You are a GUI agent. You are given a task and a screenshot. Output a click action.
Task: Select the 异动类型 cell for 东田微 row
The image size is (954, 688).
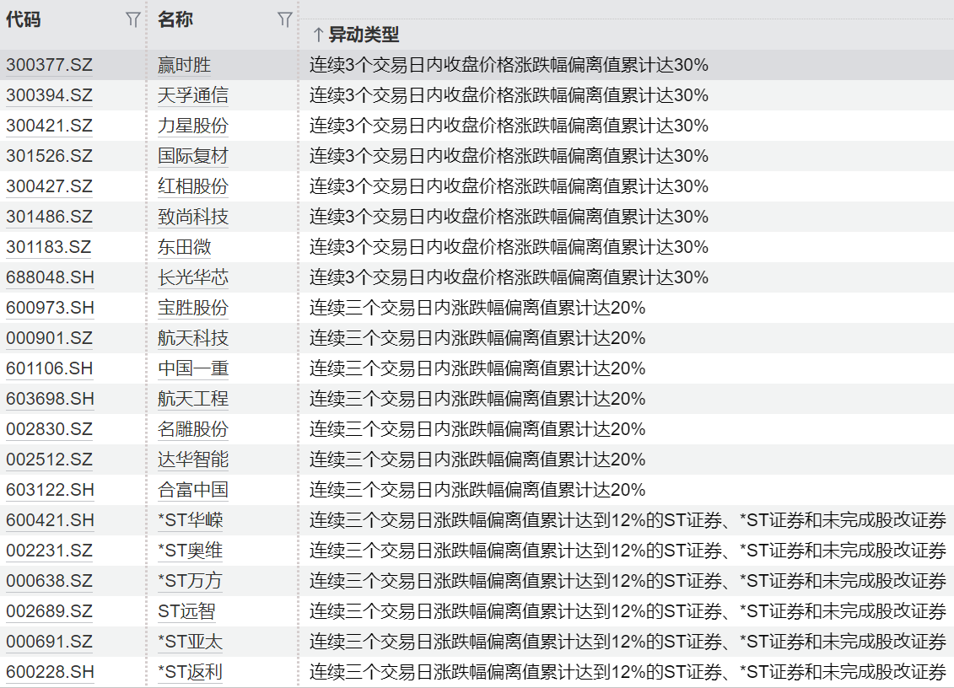click(508, 247)
